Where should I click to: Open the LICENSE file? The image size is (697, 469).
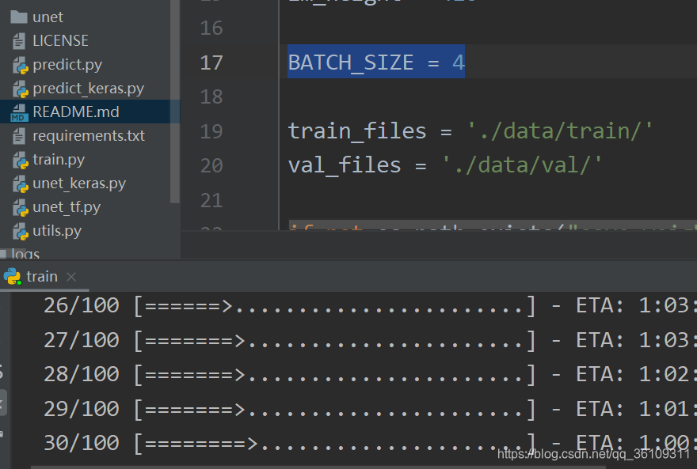click(60, 41)
